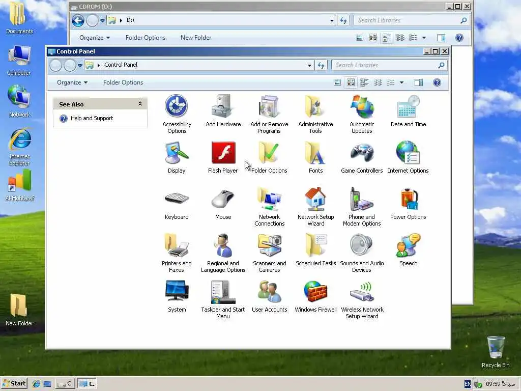Open Scanners and Cameras

tap(269, 253)
